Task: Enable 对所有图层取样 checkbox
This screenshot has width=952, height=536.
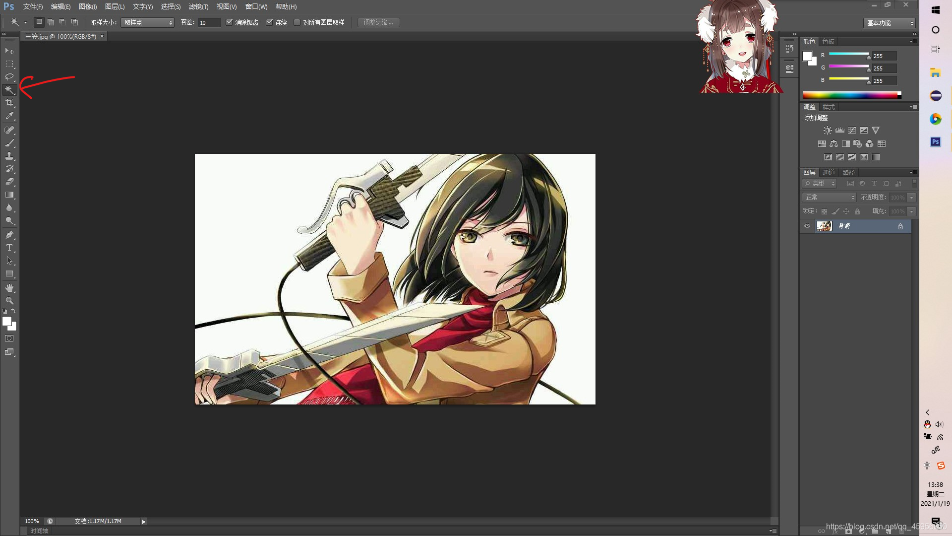Action: [x=297, y=22]
